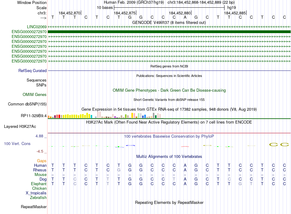Click the red PhyloP mark under the A base
This screenshot has height=214, width=291.
click(185, 147)
